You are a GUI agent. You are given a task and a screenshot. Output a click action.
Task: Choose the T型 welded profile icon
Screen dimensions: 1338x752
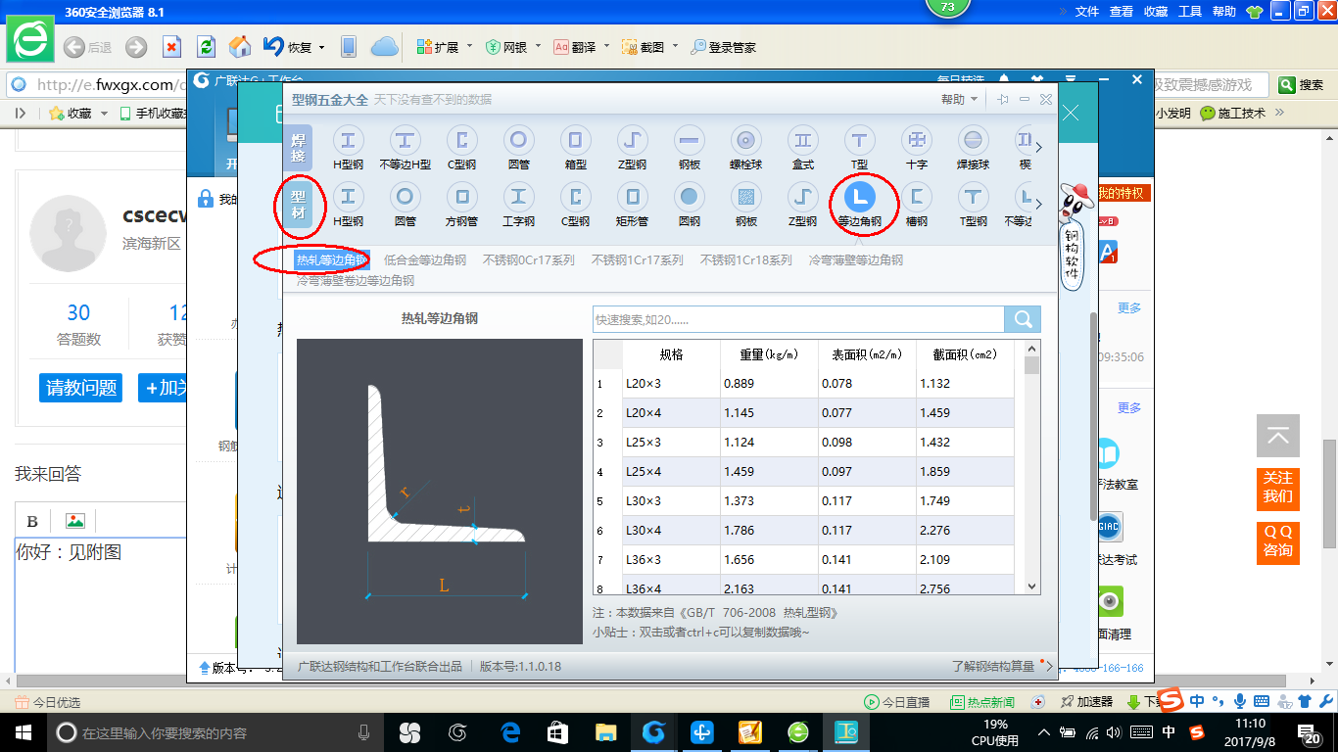860,140
